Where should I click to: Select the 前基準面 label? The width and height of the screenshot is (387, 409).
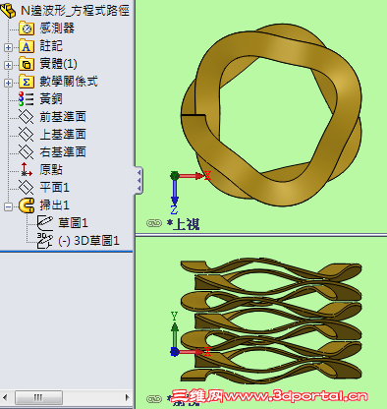pos(63,116)
